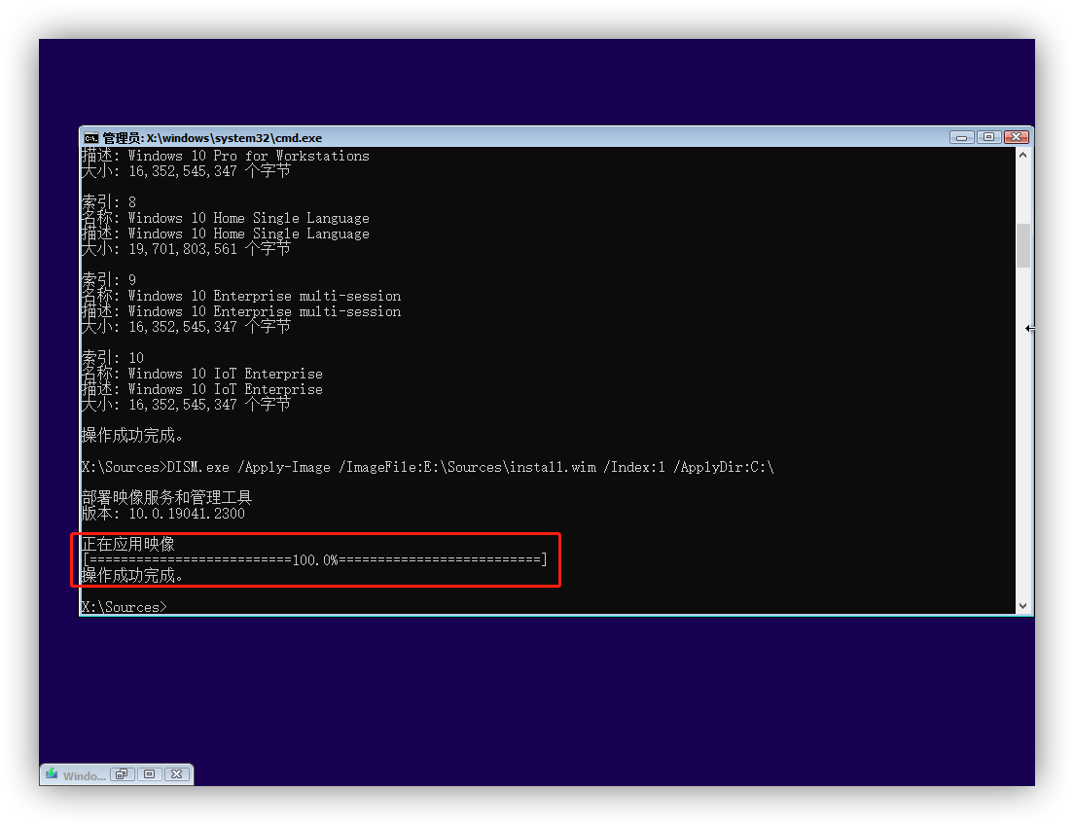1074x825 pixels.
Task: Close the minimized Windo... window
Action: pos(177,774)
